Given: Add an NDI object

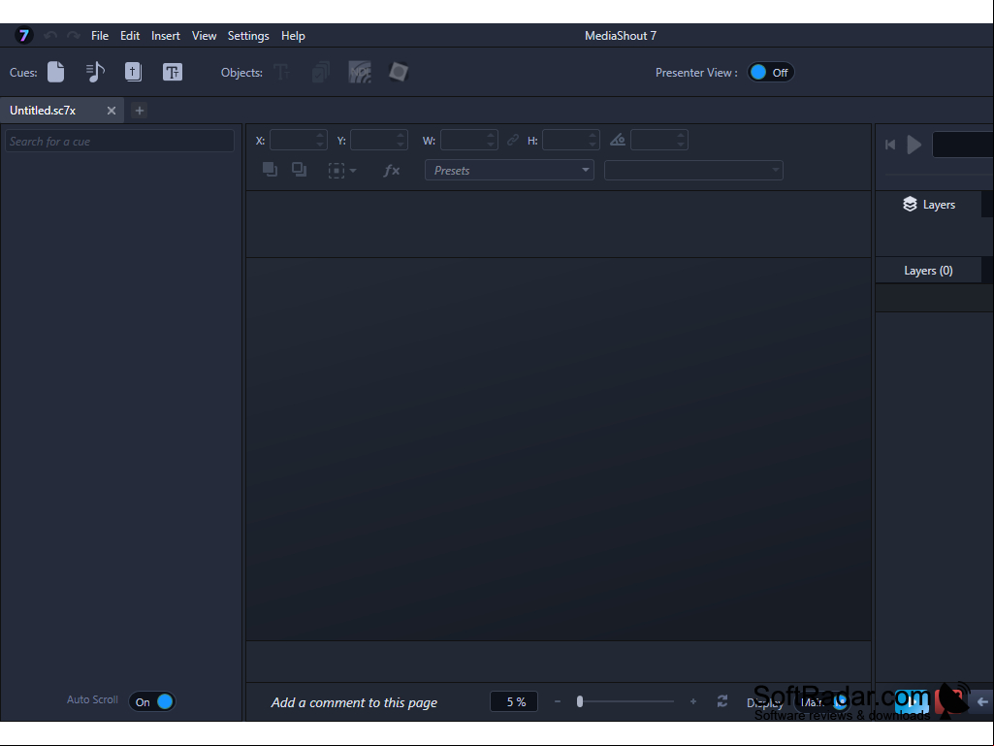Looking at the screenshot, I should (360, 72).
